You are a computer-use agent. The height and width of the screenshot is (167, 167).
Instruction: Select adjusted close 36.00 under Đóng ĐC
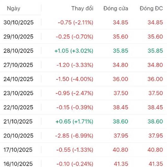pos(155,79)
